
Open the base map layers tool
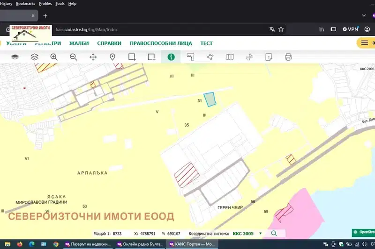click(15, 57)
